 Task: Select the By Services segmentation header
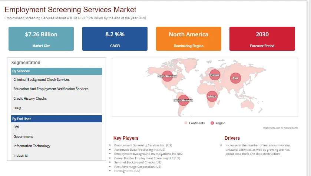56,71
